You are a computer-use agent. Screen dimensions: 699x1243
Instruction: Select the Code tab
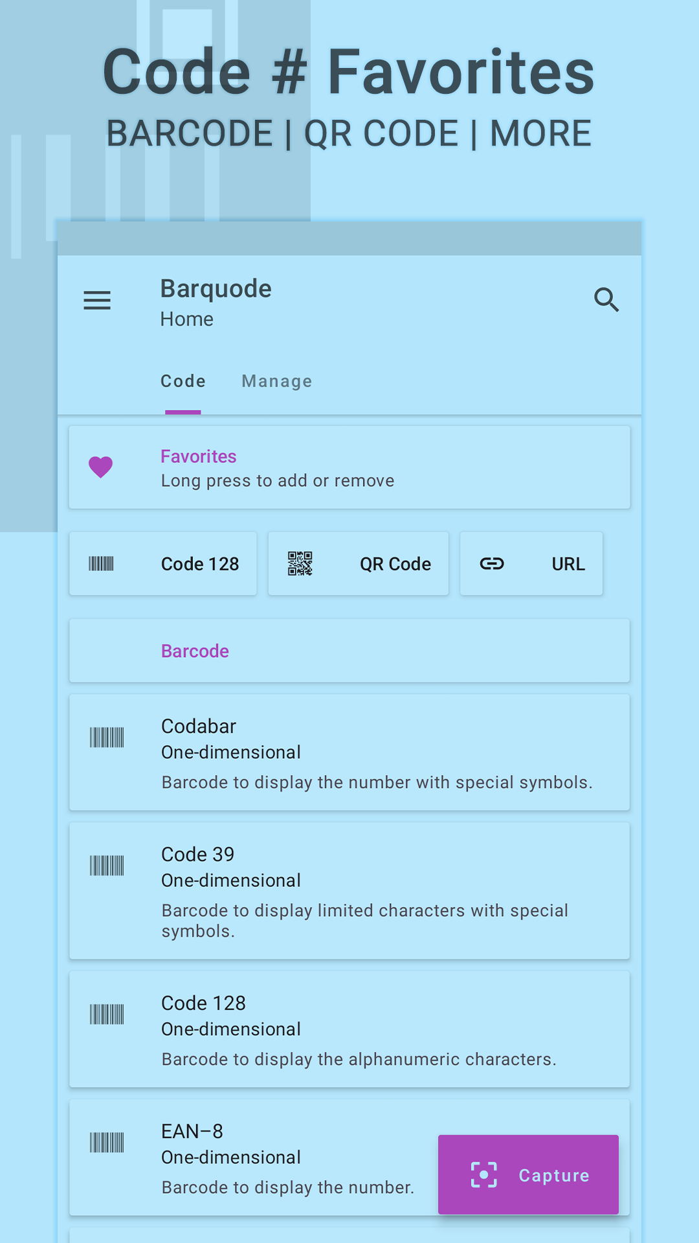pyautogui.click(x=183, y=381)
